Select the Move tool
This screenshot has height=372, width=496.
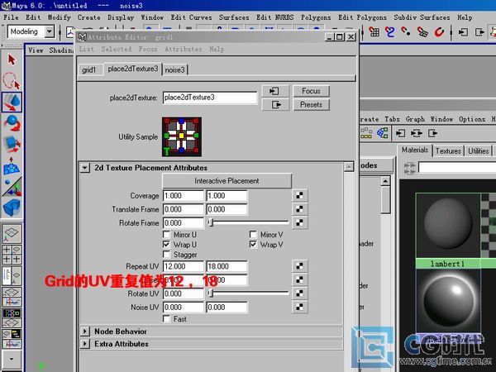[12, 103]
